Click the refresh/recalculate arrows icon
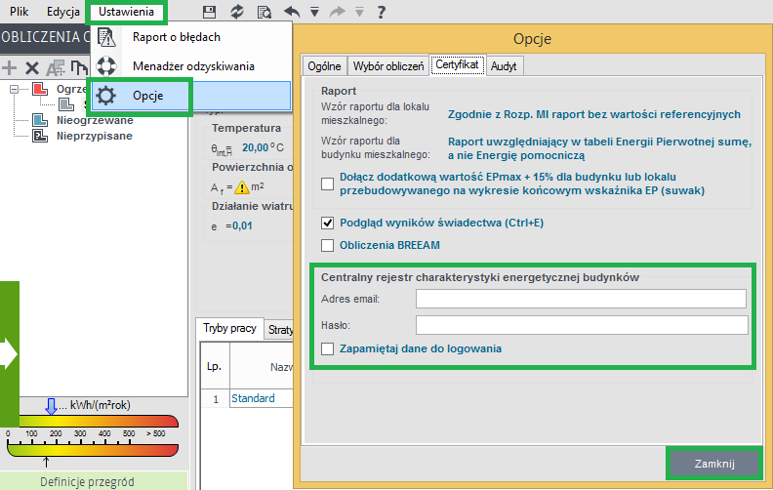773x490 pixels. point(237,12)
